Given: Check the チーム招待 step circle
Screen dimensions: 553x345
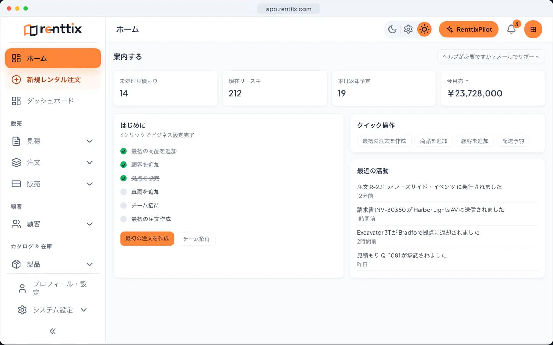Looking at the screenshot, I should tap(123, 206).
